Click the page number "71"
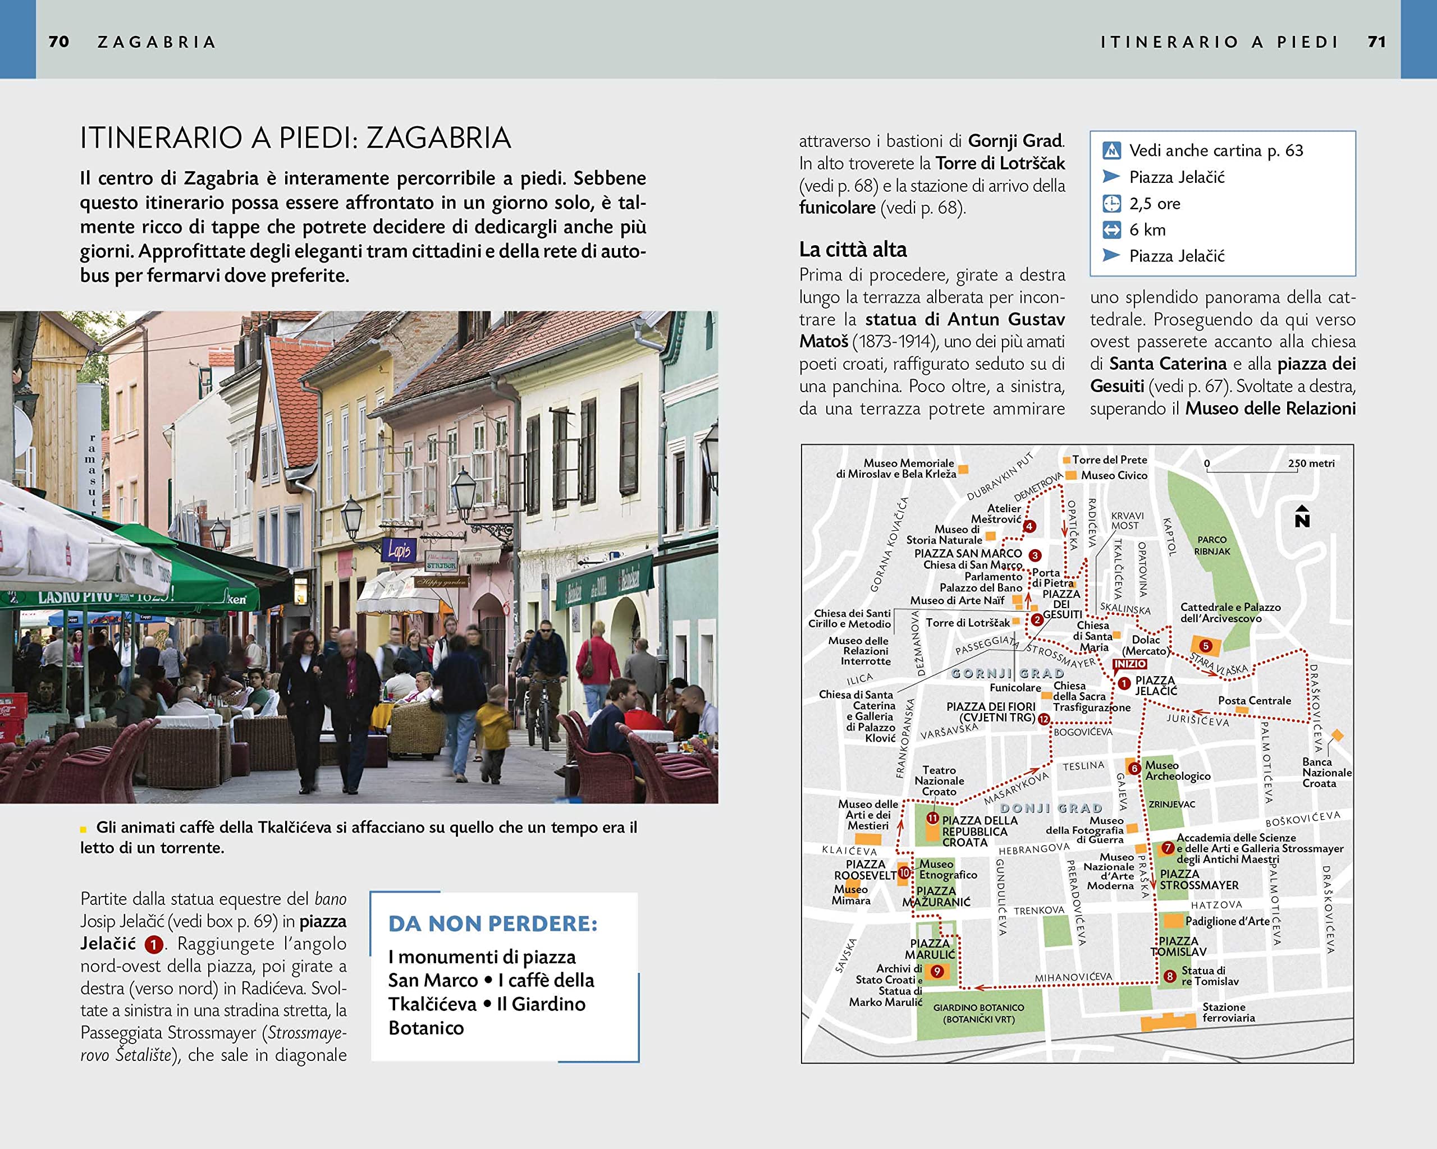Screen dimensions: 1437x1149 point(1377,42)
